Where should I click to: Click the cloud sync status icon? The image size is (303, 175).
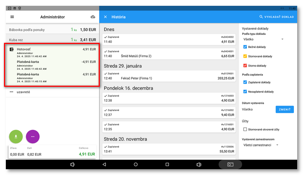coord(93,17)
